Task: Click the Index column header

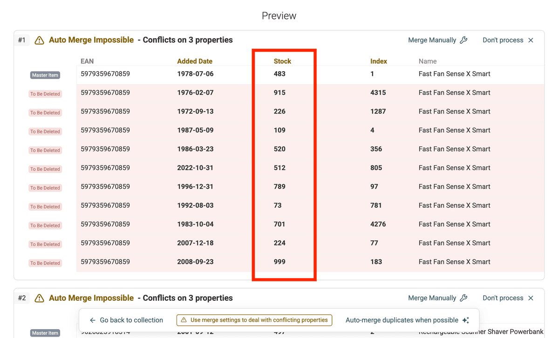Action: click(379, 61)
